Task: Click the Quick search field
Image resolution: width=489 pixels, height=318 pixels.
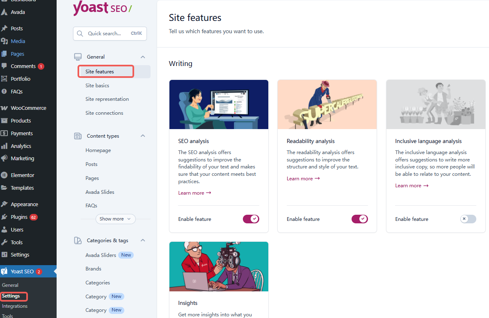Action: pos(110,33)
